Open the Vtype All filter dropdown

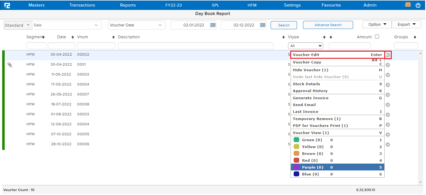pyautogui.click(x=305, y=46)
